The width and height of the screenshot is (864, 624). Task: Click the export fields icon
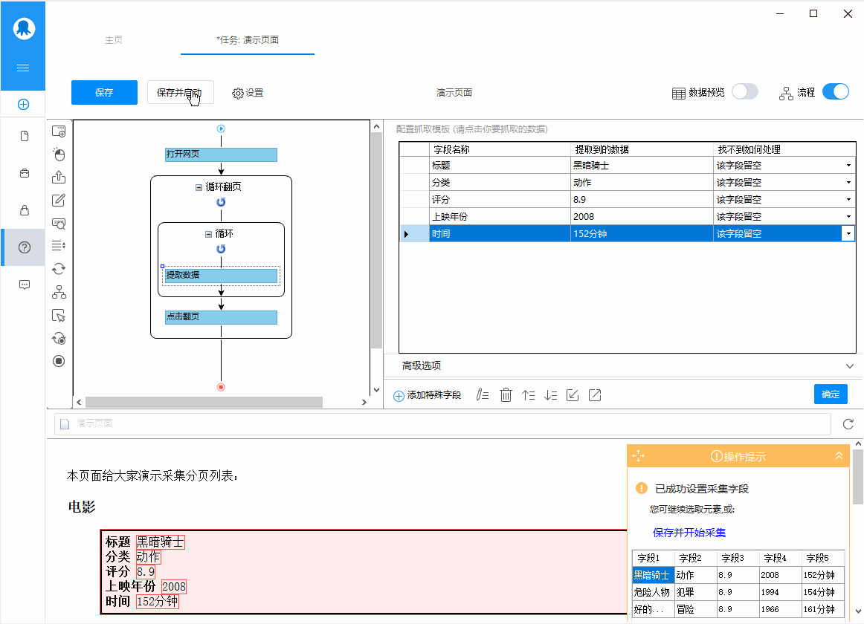click(595, 395)
